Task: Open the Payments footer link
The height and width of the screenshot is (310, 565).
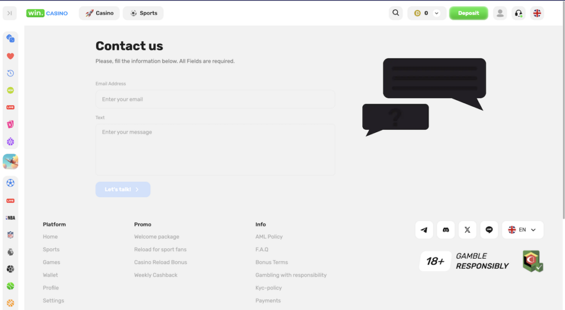Action: (x=268, y=301)
